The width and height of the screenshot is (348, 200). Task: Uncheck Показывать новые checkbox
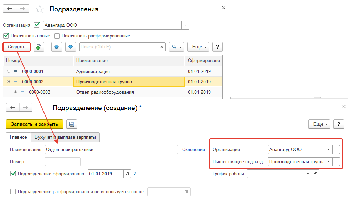[x=6, y=36]
